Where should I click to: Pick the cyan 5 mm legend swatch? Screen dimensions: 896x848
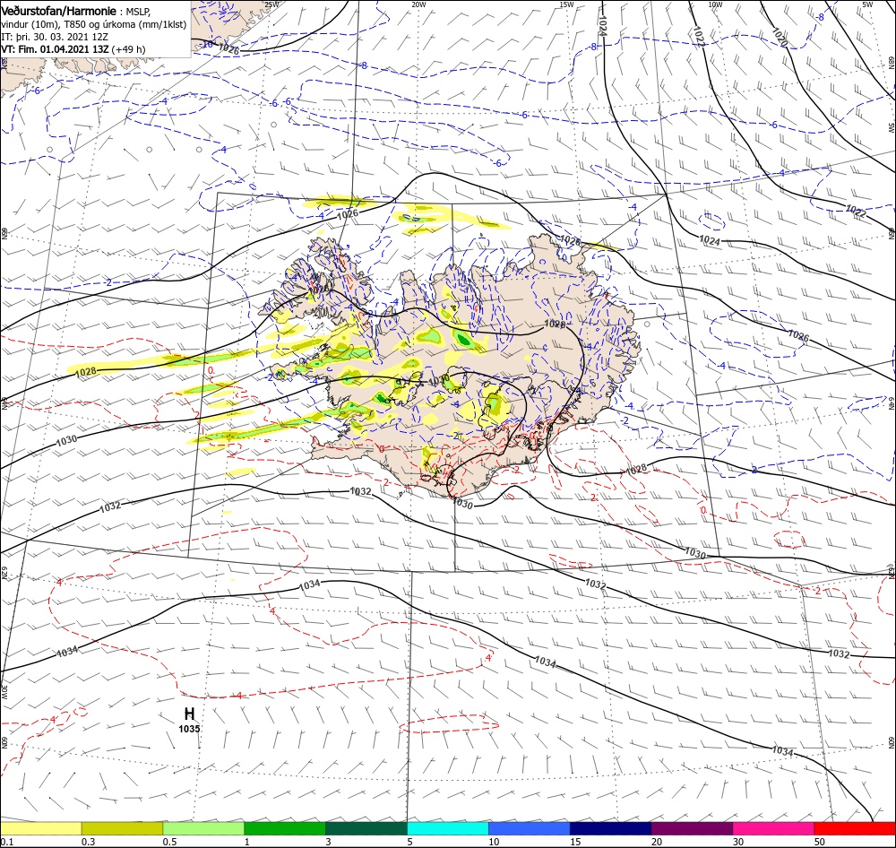point(447,828)
